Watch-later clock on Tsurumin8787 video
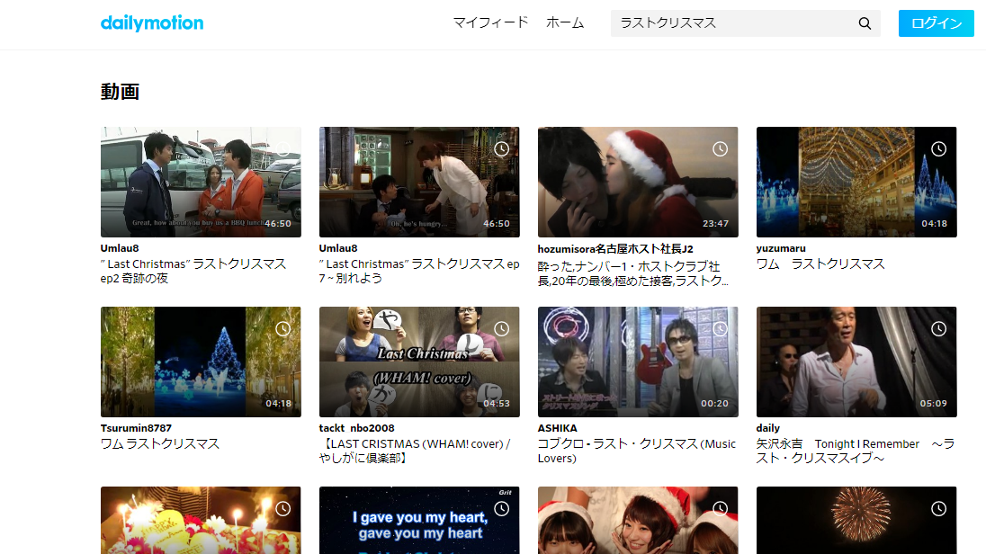The height and width of the screenshot is (554, 986). (283, 329)
